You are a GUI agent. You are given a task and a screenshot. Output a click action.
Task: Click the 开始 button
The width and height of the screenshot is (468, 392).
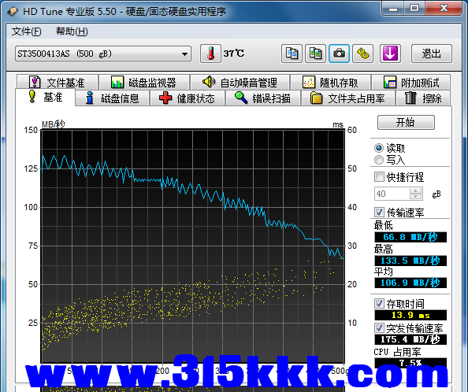tap(406, 122)
